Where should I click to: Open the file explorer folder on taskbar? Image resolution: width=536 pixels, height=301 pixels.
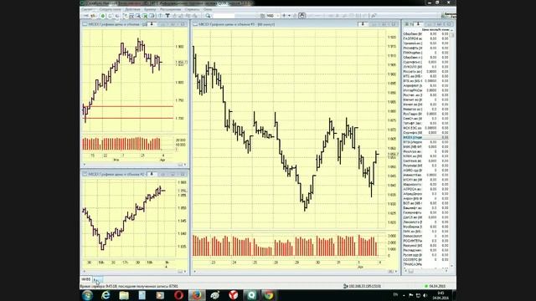point(124,295)
